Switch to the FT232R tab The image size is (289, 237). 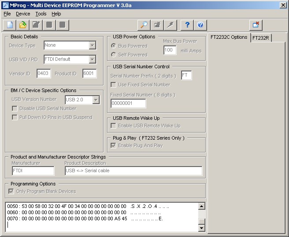pos(261,38)
